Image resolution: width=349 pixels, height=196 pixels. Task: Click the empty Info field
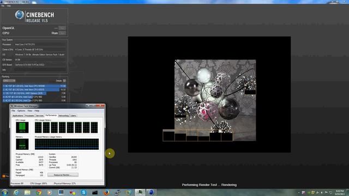point(40,70)
